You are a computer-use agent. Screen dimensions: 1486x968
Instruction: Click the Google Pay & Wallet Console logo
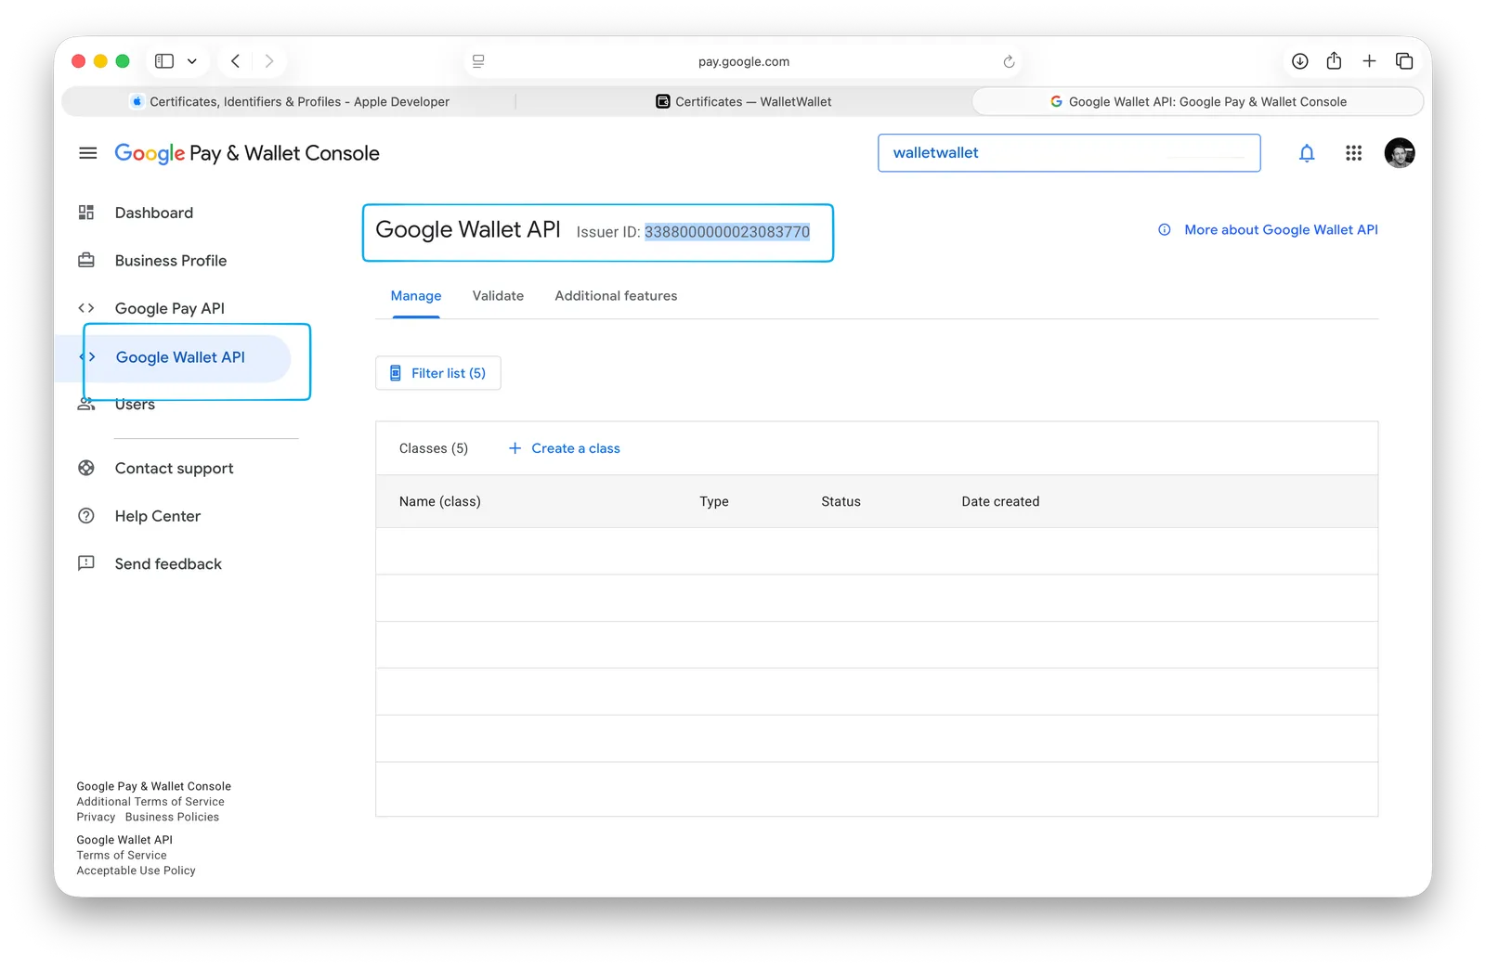coord(247,153)
